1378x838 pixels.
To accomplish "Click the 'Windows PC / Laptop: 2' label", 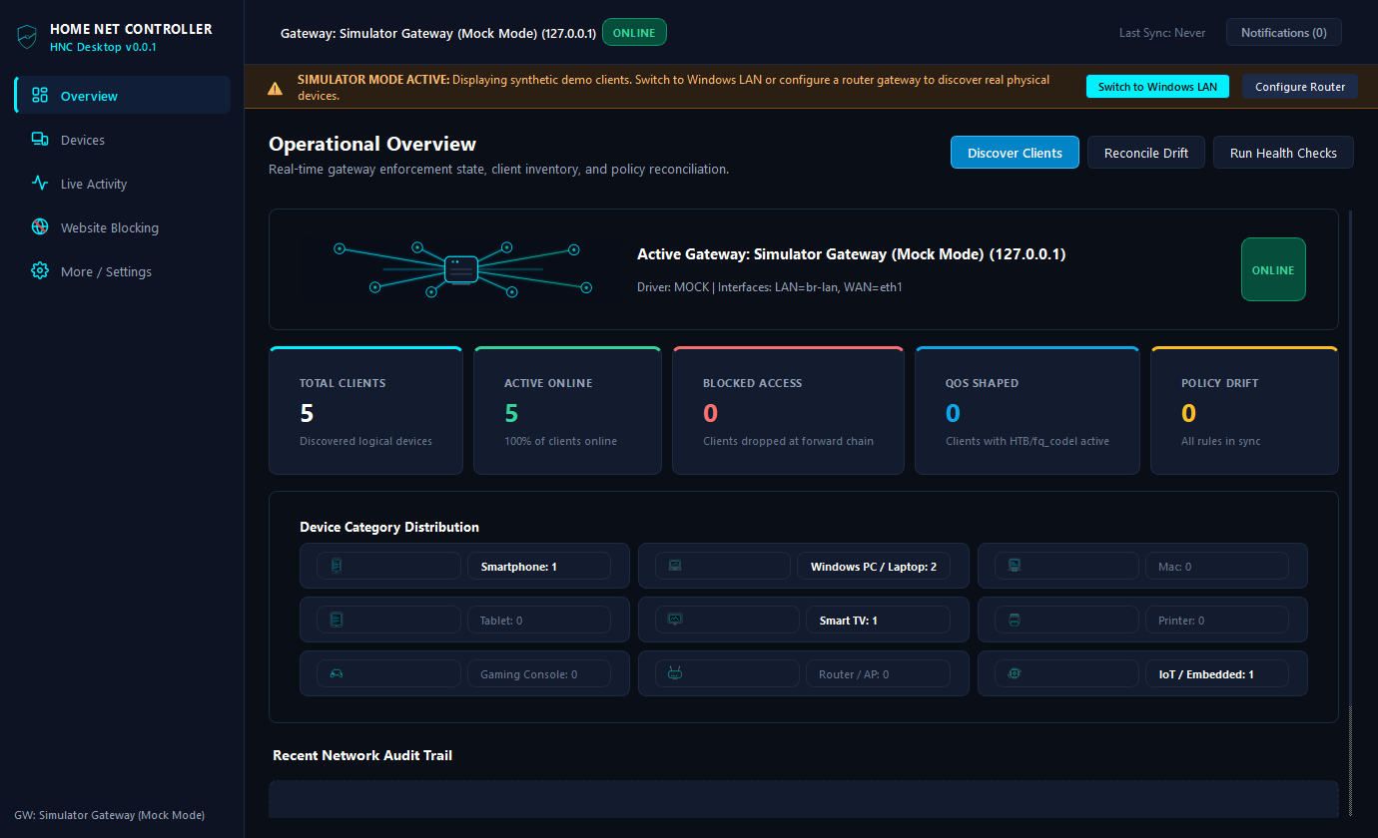I will (874, 567).
